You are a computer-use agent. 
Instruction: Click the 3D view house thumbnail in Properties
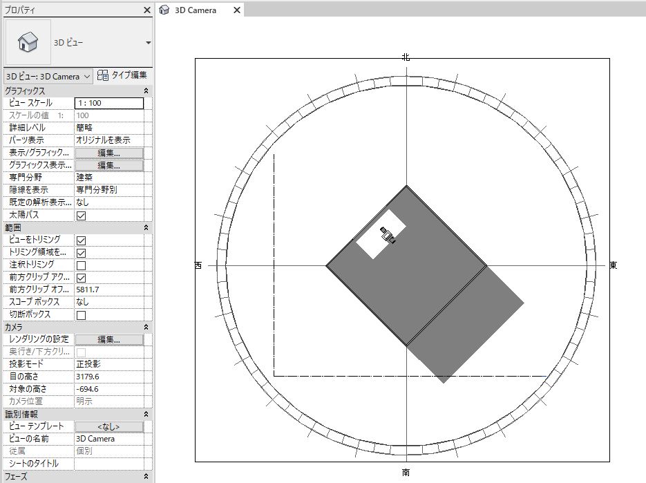26,41
